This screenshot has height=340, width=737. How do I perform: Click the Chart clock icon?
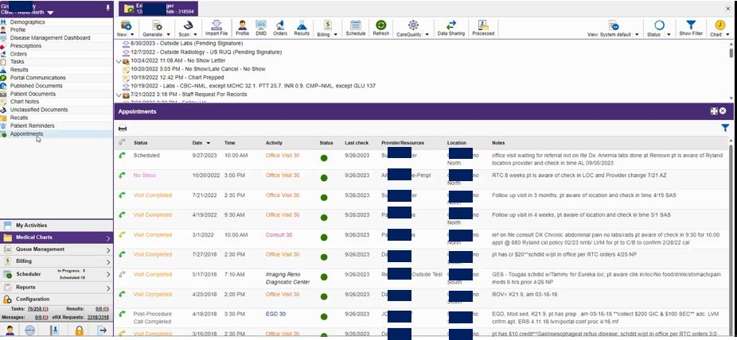pos(719,25)
